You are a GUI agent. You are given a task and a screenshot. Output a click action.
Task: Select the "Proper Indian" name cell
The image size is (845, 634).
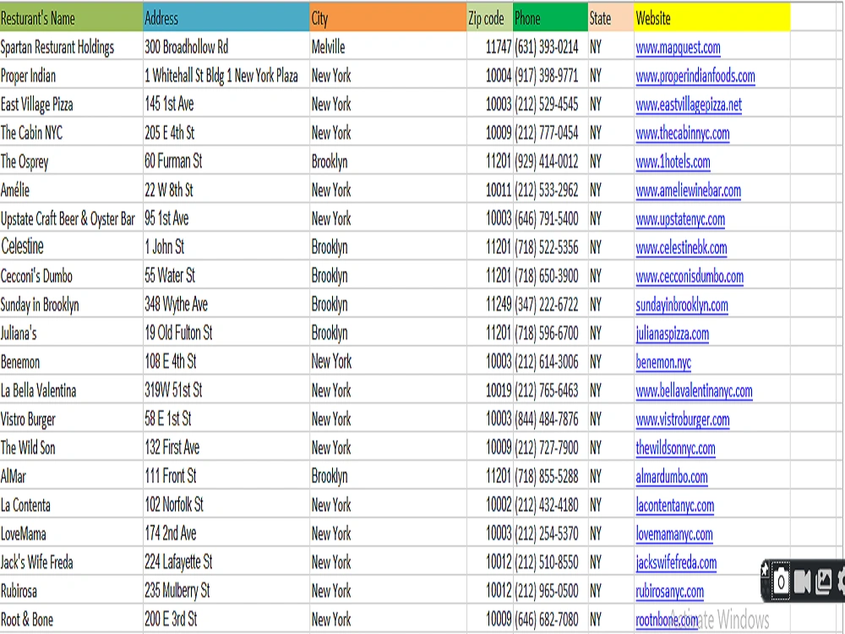point(72,75)
